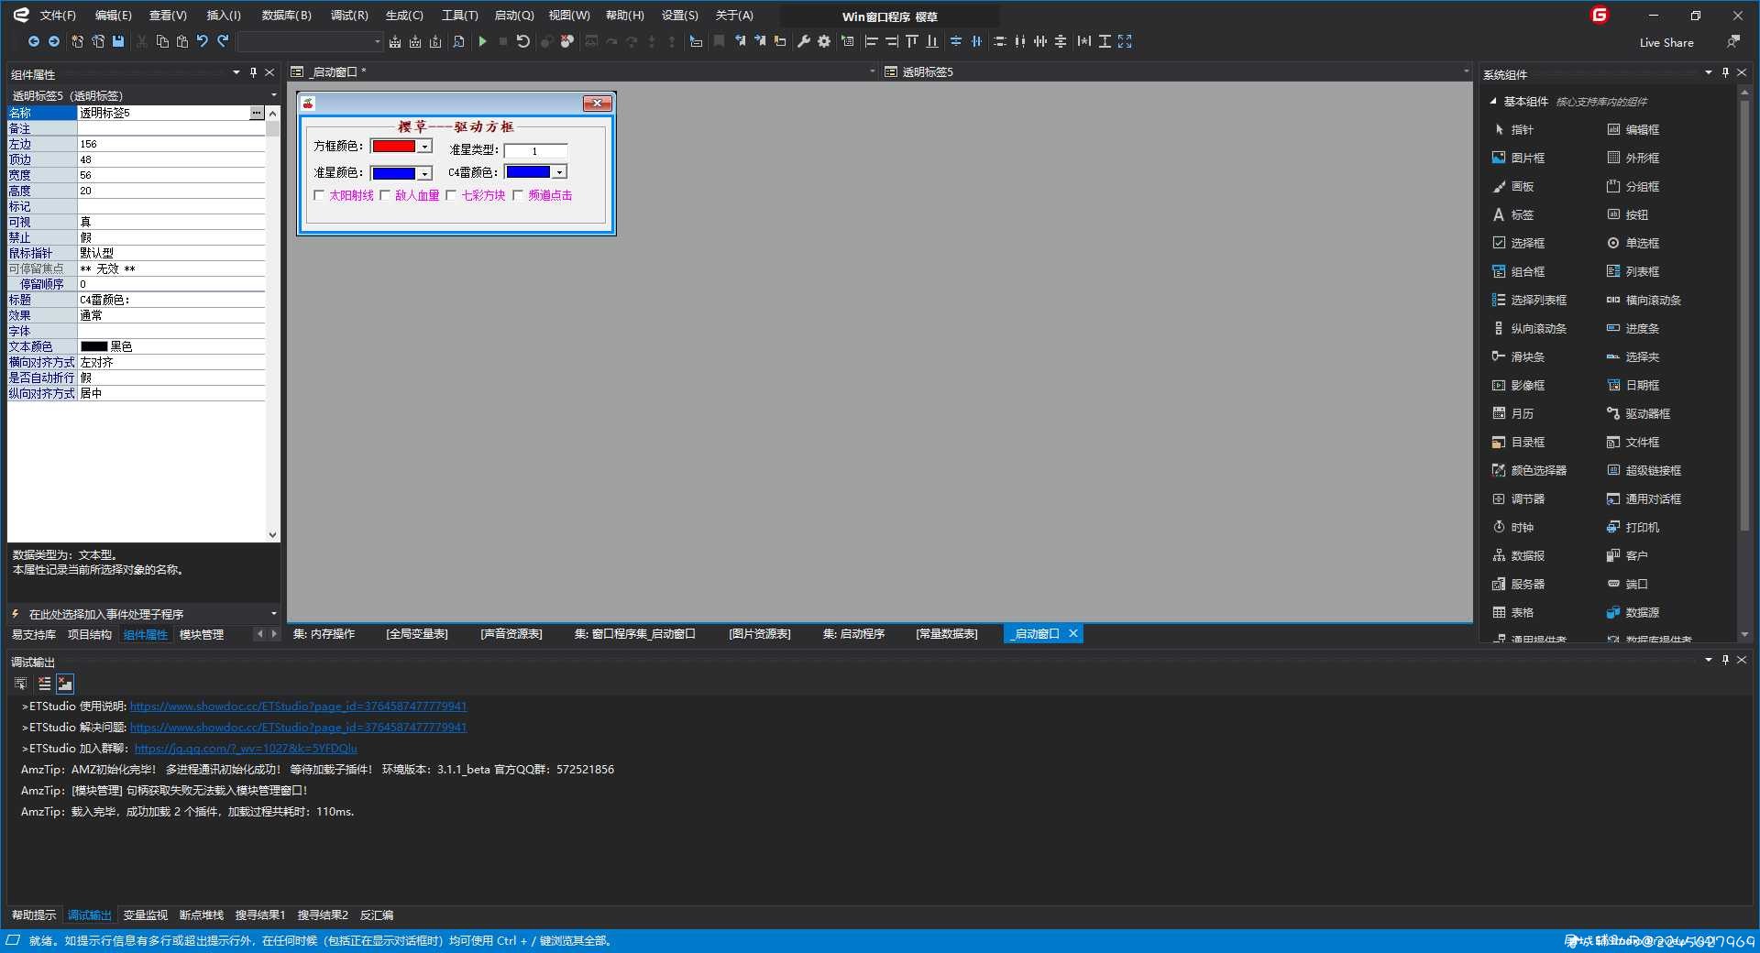Select the 单选框 radio button component

tap(1633, 243)
